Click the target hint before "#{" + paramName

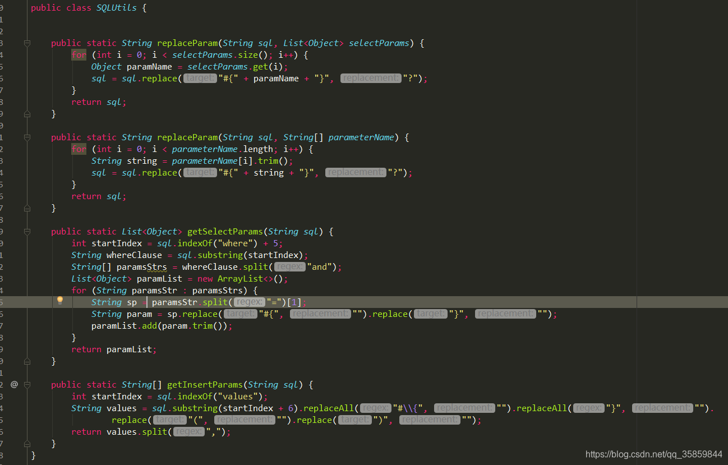click(200, 79)
